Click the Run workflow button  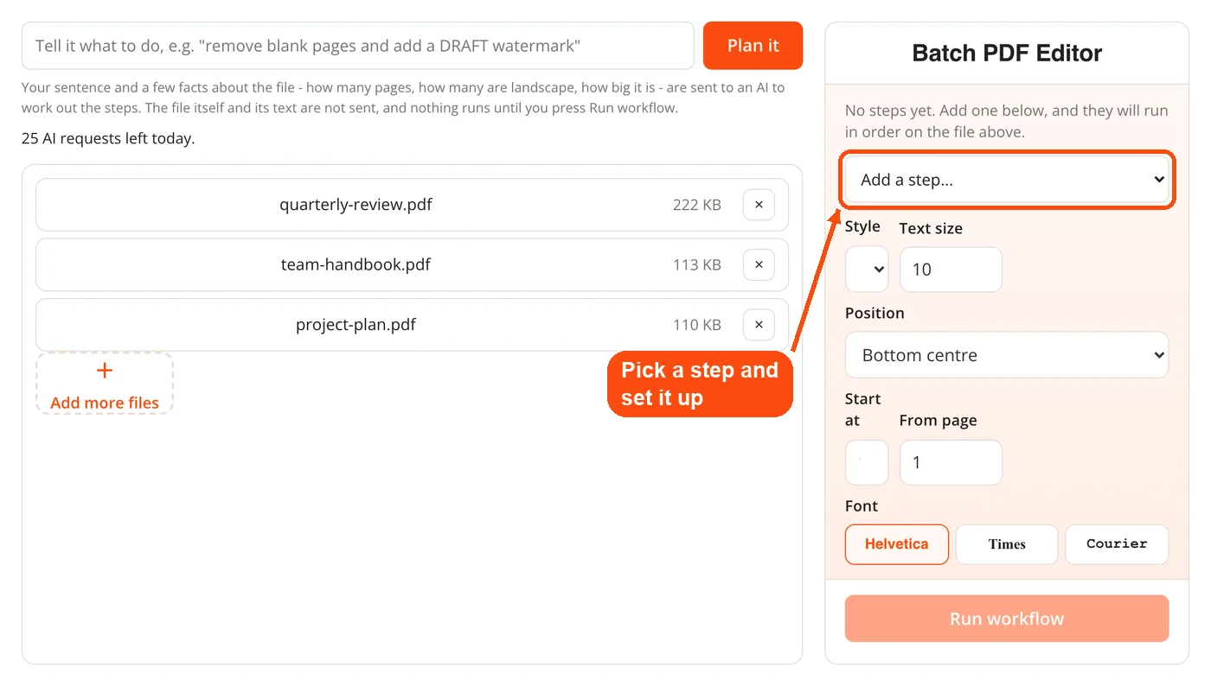click(1007, 619)
